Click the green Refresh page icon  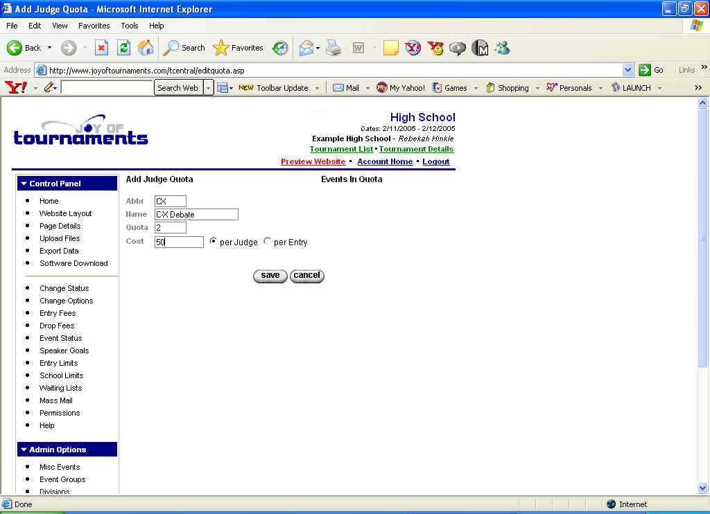[x=123, y=48]
